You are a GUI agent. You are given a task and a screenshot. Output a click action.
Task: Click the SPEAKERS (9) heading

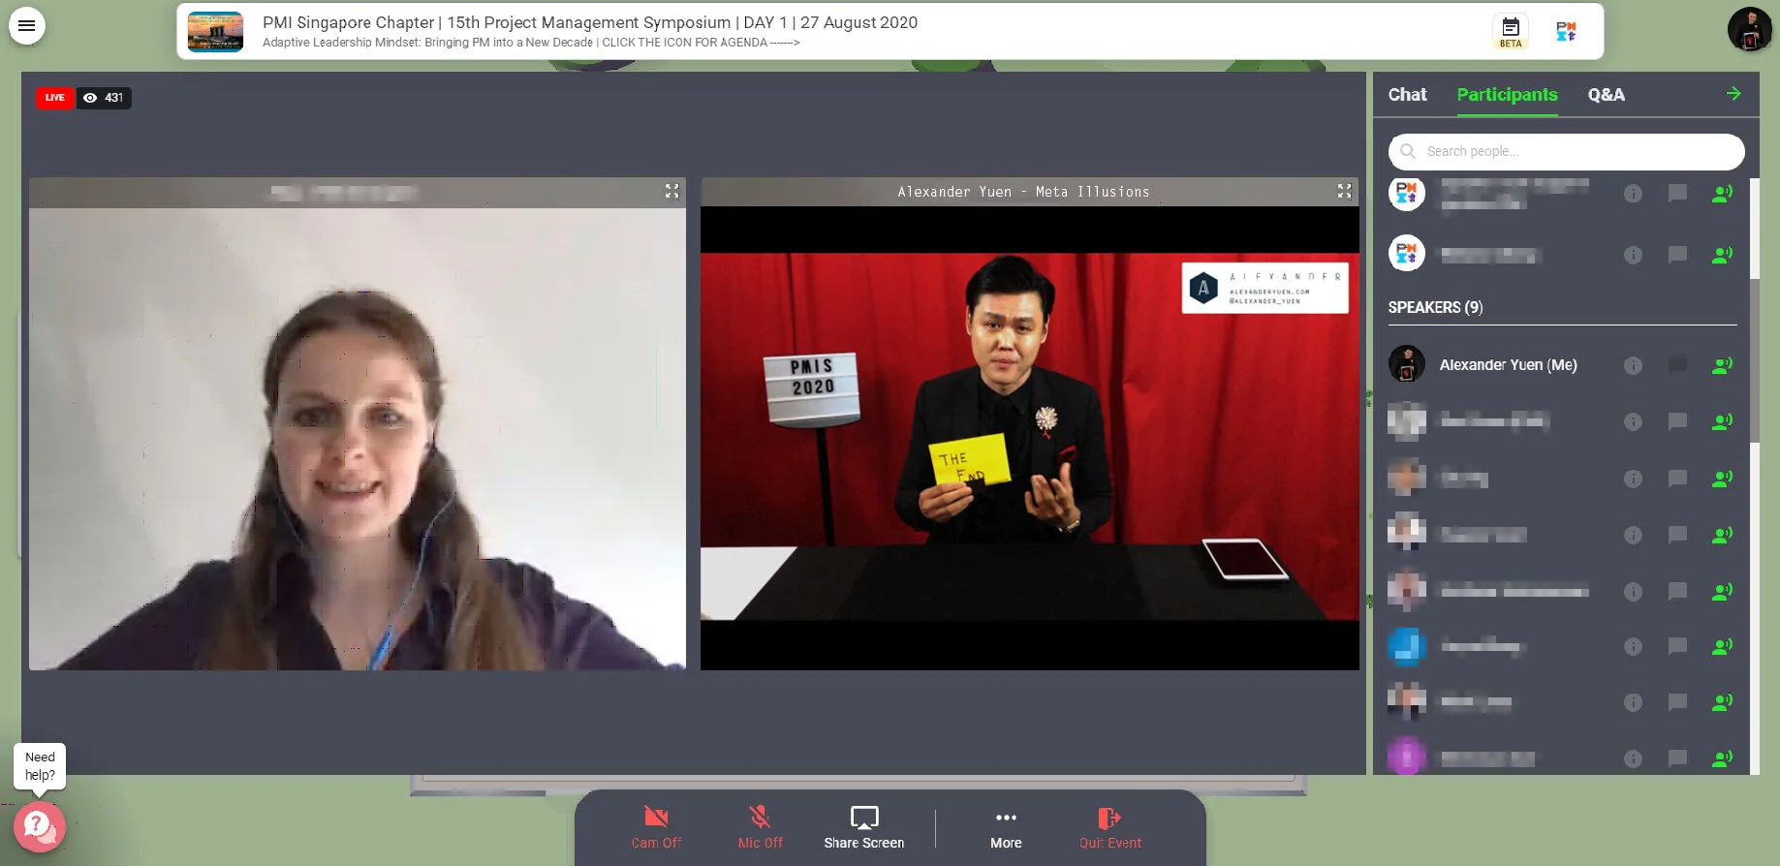pyautogui.click(x=1435, y=307)
